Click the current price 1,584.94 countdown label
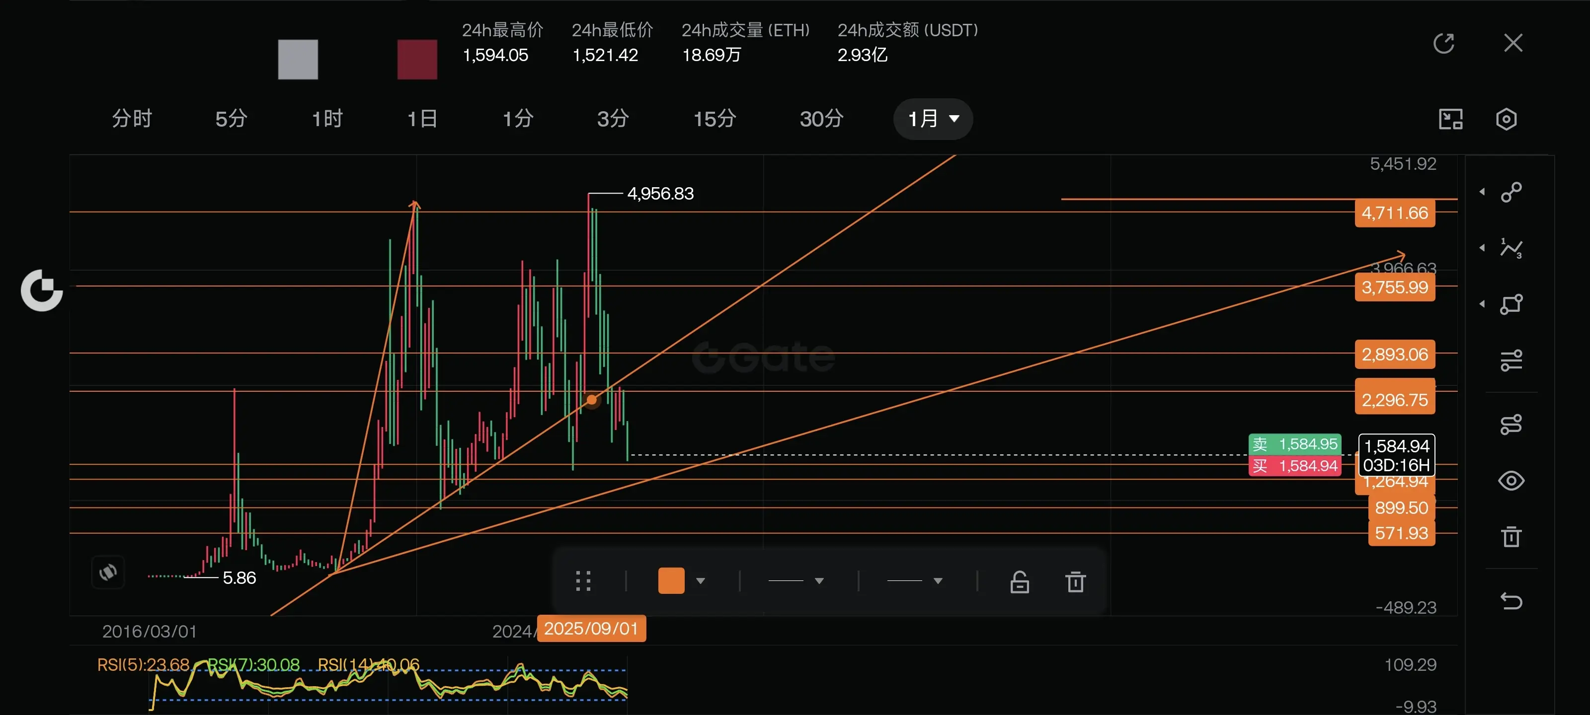This screenshot has height=715, width=1590. (1396, 455)
